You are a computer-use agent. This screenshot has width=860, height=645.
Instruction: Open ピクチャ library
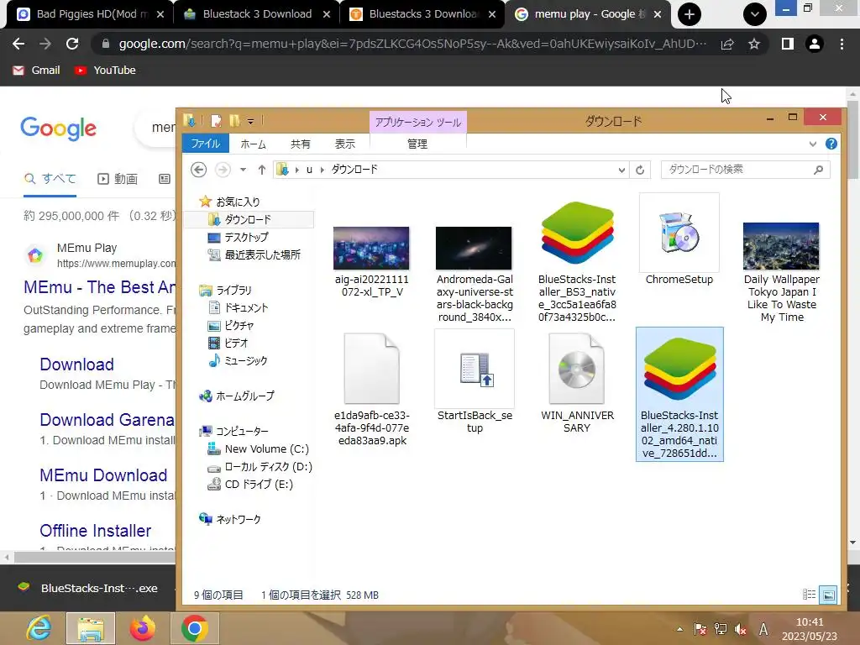tap(239, 325)
